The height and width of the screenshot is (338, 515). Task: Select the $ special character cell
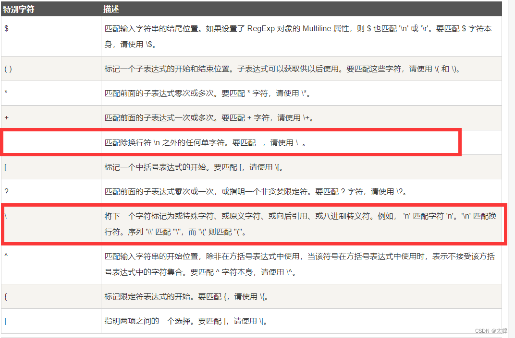(x=51, y=36)
